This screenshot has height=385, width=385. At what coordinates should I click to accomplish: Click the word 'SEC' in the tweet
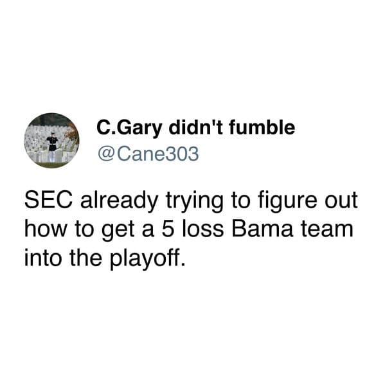49,200
